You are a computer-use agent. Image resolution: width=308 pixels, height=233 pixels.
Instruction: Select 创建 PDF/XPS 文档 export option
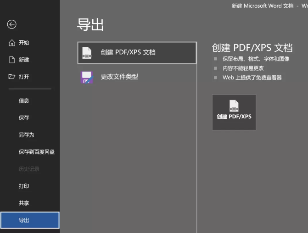pos(137,53)
